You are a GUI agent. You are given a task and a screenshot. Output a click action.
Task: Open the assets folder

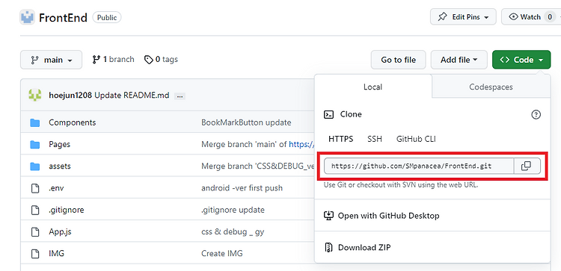tap(60, 166)
